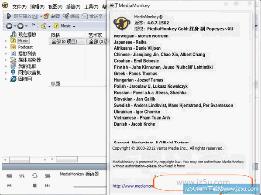This screenshot has height=195, width=261.
Task: Expand the Podcast tree node
Action: pos(6,47)
